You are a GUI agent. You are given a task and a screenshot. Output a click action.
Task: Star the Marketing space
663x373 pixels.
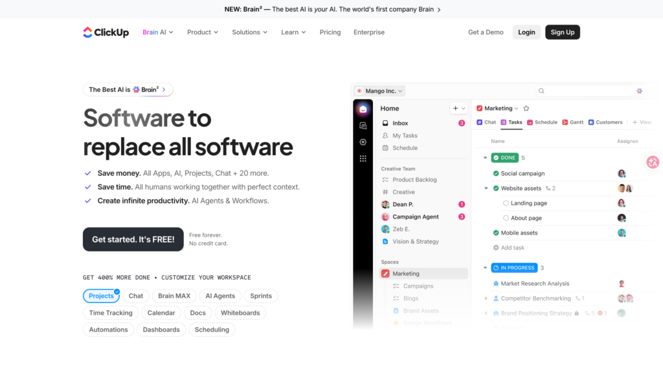tap(526, 109)
